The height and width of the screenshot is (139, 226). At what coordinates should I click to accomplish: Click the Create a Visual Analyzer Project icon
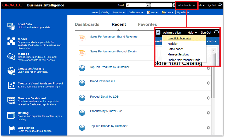click(11, 86)
